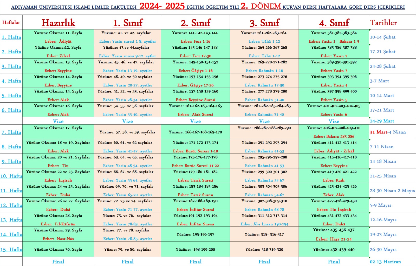Viewport: 416px width, 266px height.
Task: Select the '28-30 Nisan-2 Mayıs' date
Action: 392,191
